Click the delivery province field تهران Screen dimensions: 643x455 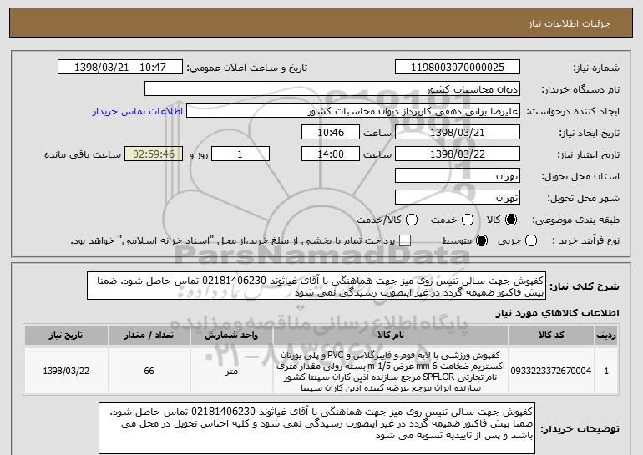click(458, 176)
